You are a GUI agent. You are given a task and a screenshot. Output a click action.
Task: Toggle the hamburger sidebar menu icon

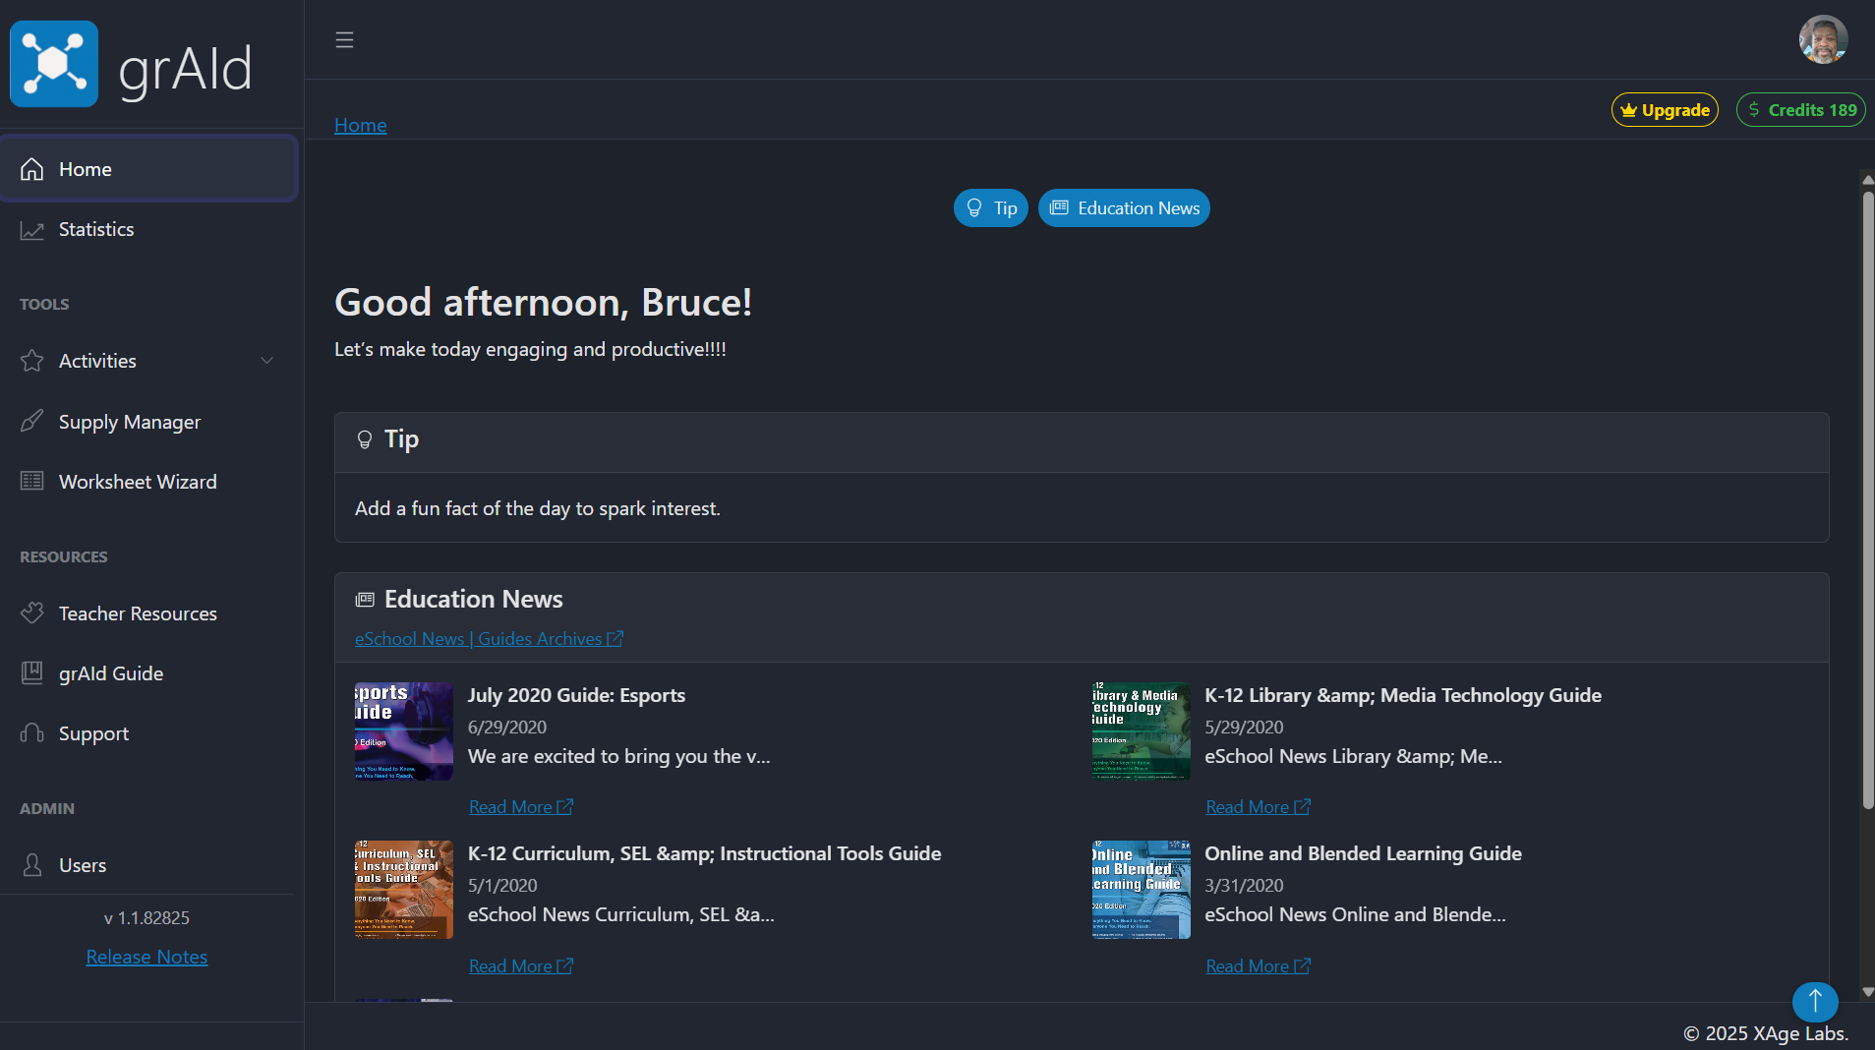(344, 40)
